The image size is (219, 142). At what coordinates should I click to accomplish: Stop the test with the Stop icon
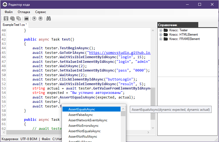40,18
